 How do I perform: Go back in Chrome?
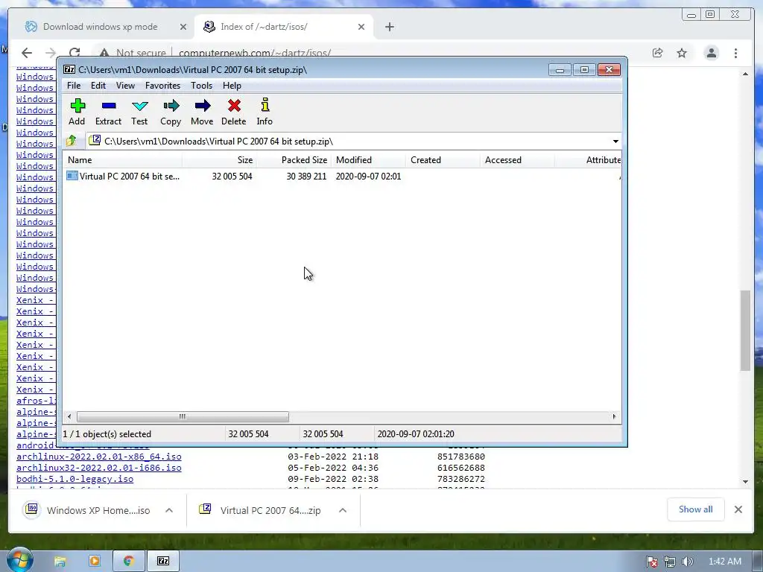click(x=27, y=53)
